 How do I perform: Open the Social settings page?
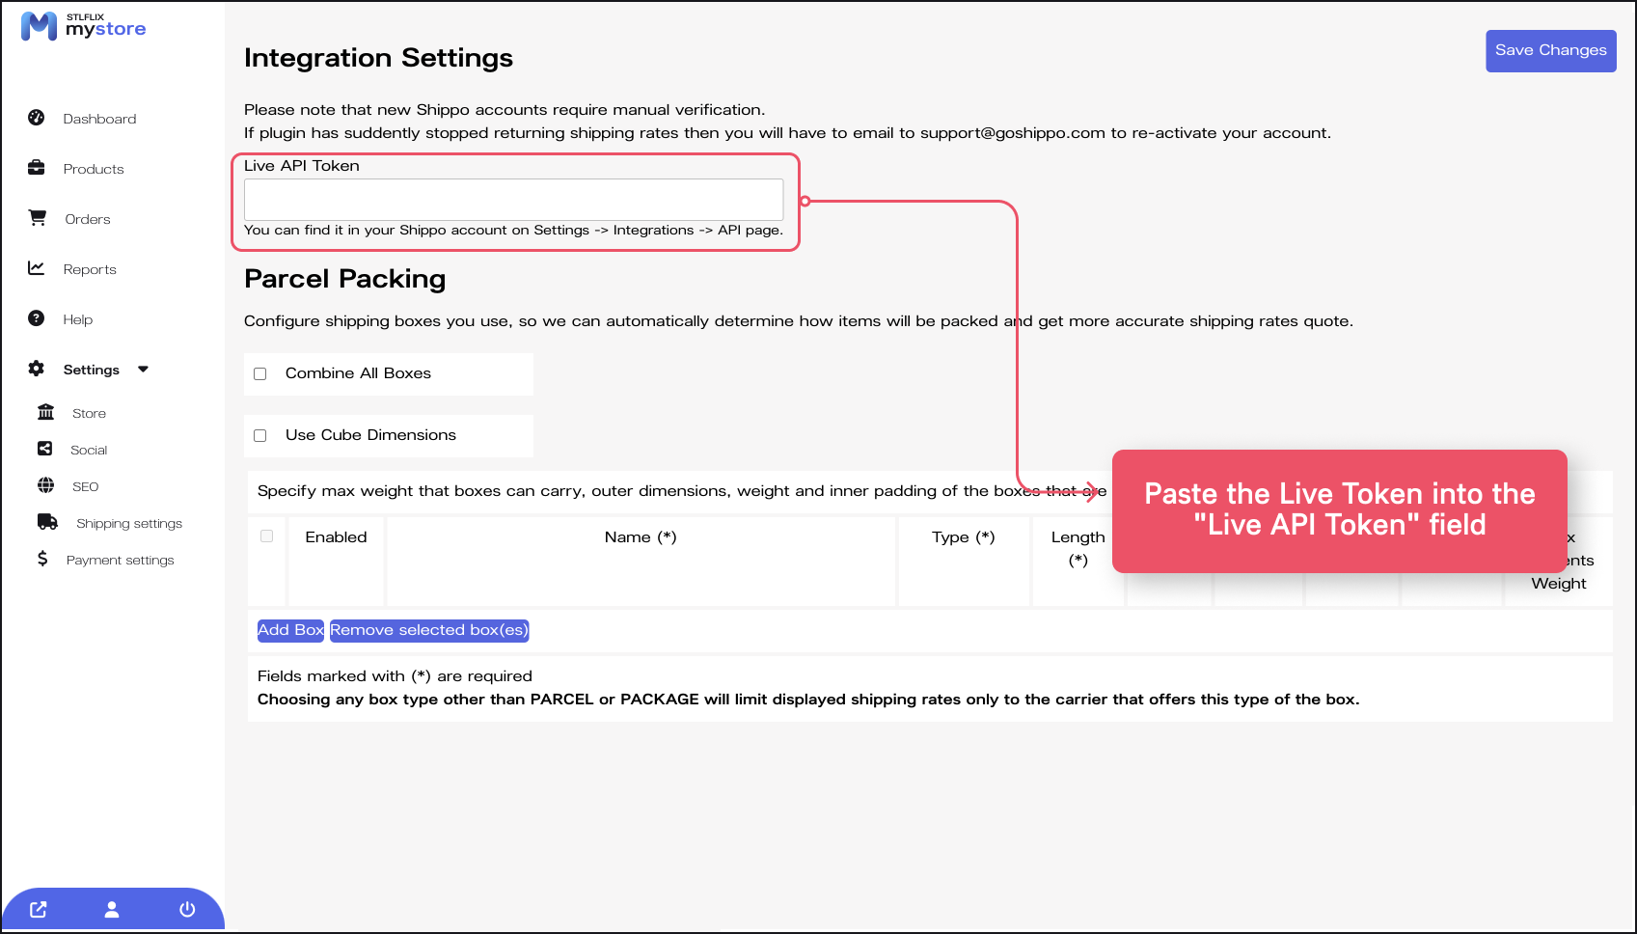(88, 450)
